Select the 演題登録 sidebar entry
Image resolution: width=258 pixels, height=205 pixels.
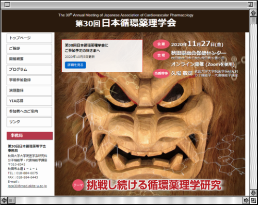(29, 90)
